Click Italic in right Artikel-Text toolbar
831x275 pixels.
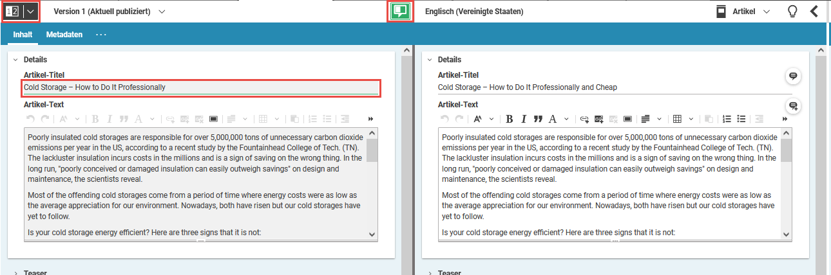(524, 119)
